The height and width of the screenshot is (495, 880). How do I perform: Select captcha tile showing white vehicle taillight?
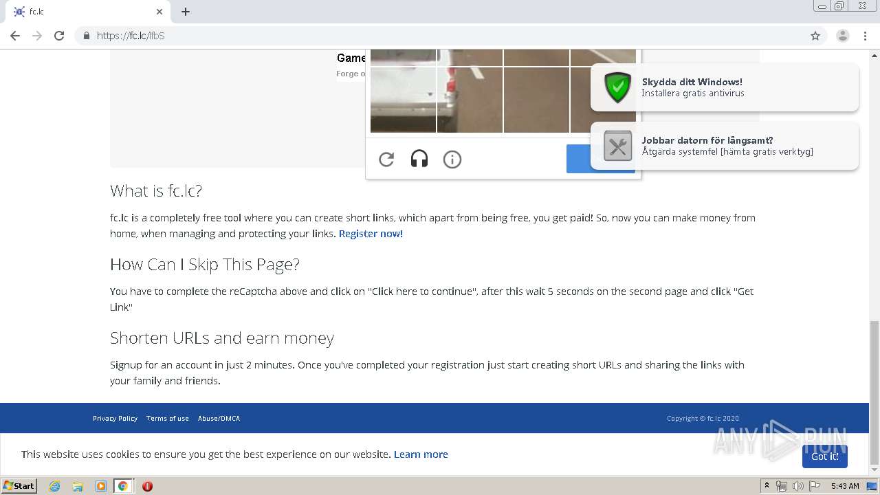point(470,100)
